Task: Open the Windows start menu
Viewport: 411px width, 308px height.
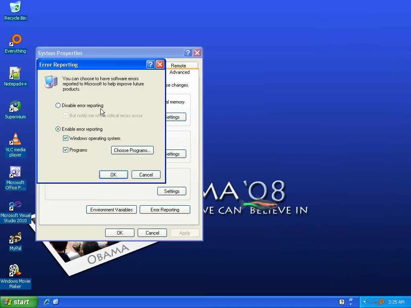Action: click(x=19, y=302)
